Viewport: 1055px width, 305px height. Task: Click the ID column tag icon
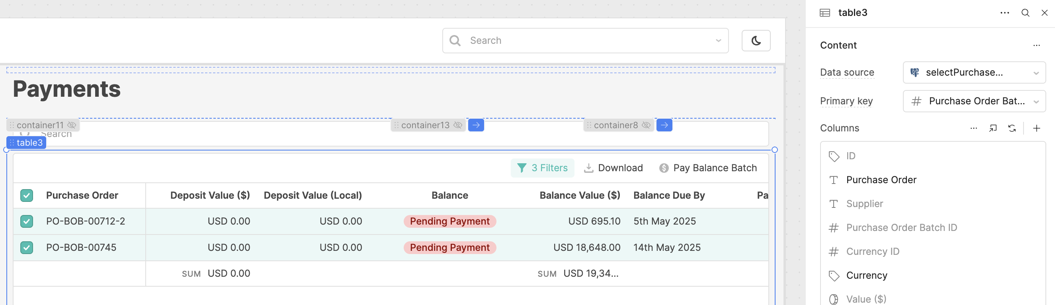point(833,156)
